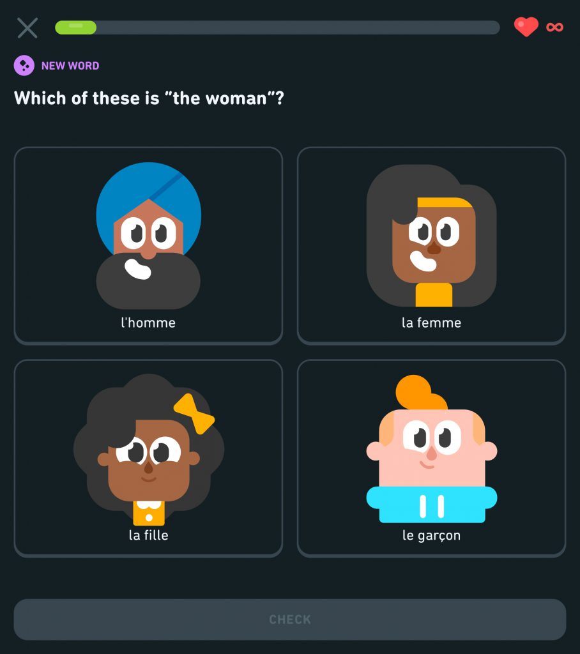Choose the "l'homme" answer label
Image resolution: width=580 pixels, height=654 pixels.
click(148, 323)
